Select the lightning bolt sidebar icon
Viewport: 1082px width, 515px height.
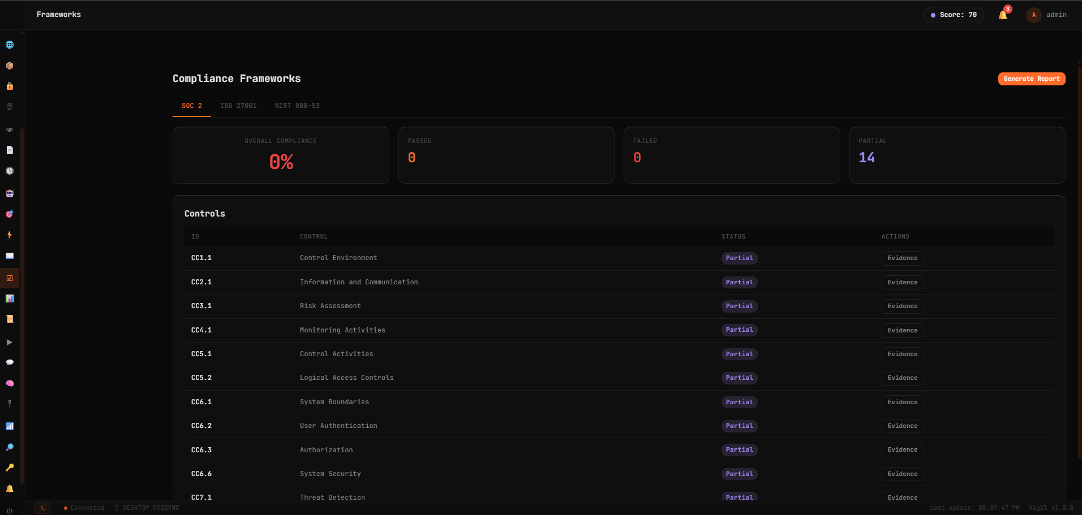tap(10, 235)
